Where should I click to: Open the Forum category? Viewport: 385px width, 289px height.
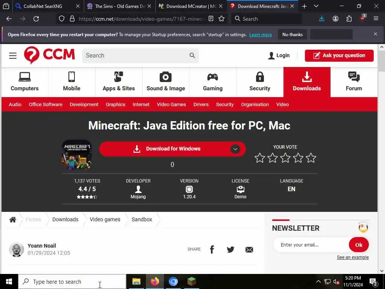(354, 82)
